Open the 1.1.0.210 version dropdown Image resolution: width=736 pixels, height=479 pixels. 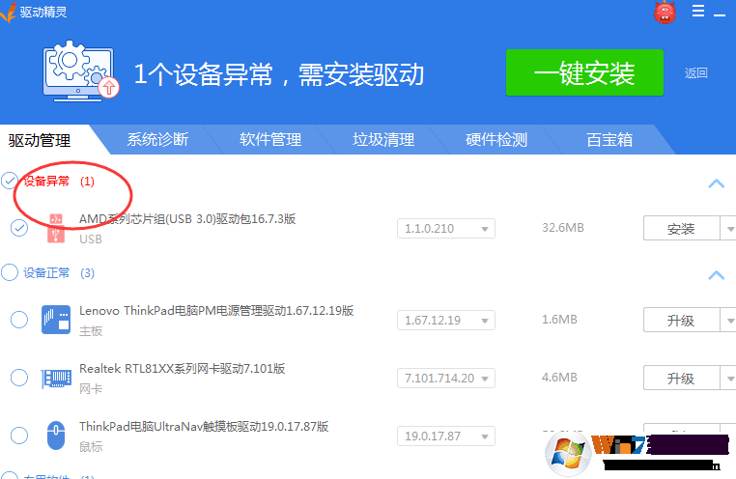[446, 229]
